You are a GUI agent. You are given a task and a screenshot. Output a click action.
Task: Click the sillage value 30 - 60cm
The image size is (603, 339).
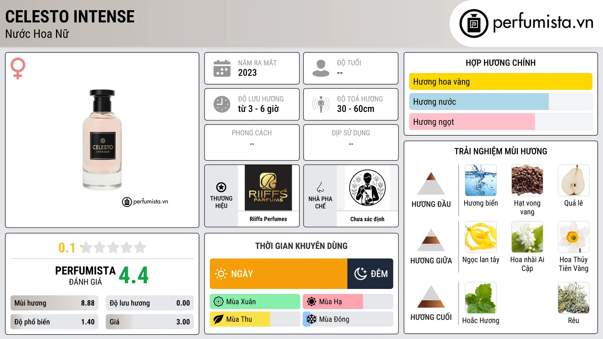click(356, 109)
